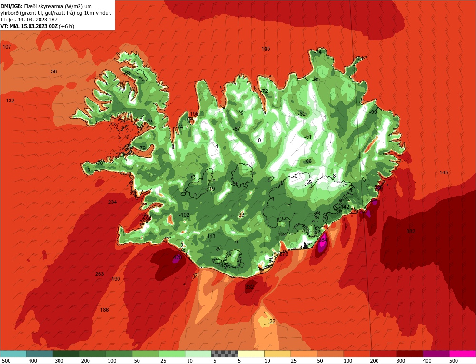The width and height of the screenshot is (476, 364).
Task: Click the -113 value in south Iceland
Action: pyautogui.click(x=210, y=236)
